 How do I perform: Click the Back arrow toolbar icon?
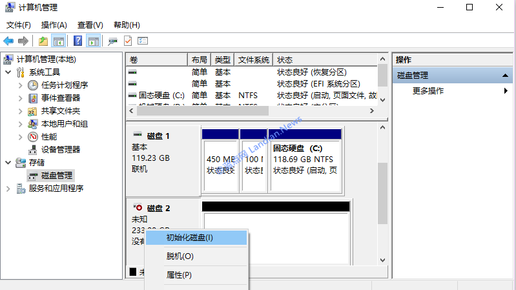click(x=8, y=41)
